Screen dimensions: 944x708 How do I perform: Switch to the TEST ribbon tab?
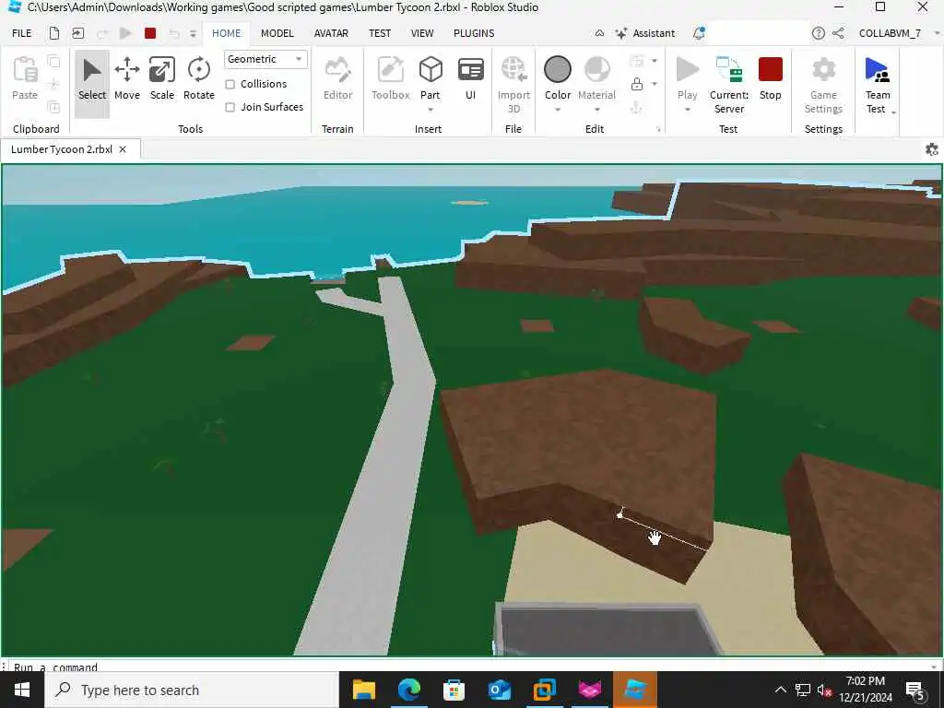click(380, 33)
